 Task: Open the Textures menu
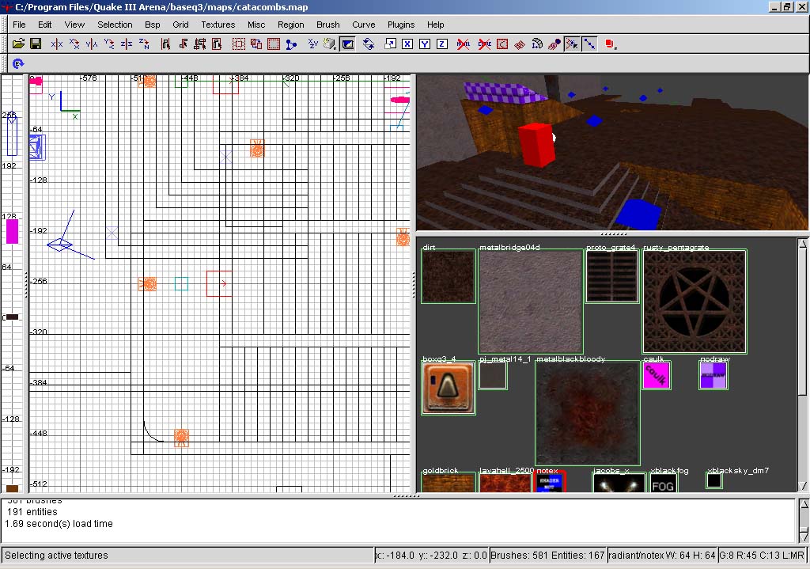click(x=218, y=25)
